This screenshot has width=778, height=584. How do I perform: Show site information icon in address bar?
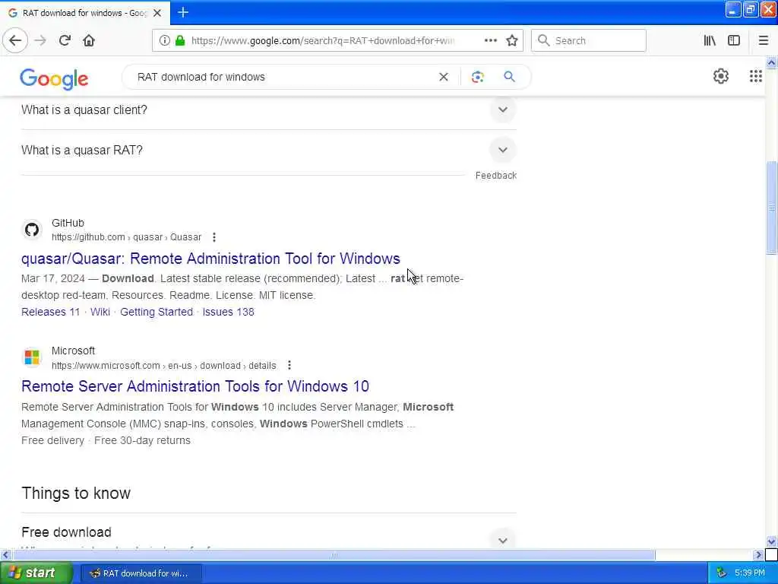coord(164,41)
